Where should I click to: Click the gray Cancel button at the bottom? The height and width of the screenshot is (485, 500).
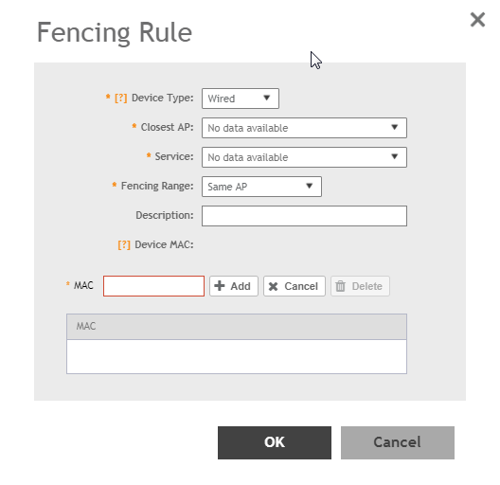[398, 443]
